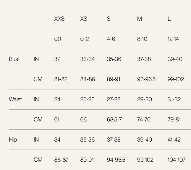The image size is (191, 170).
Task: Click the 29-30 waist inches cell
Action: click(145, 99)
